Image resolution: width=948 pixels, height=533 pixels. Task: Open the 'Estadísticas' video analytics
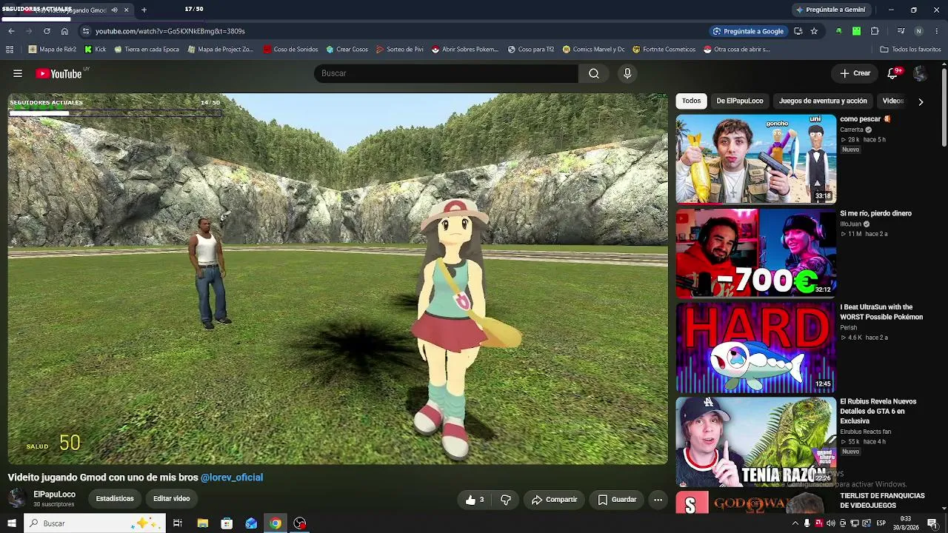click(115, 499)
